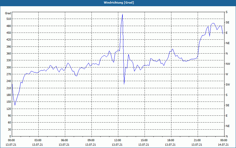This screenshot has height=148, width=236.
Task: Click the 390 degree axis value
Action: (x=9, y=46)
